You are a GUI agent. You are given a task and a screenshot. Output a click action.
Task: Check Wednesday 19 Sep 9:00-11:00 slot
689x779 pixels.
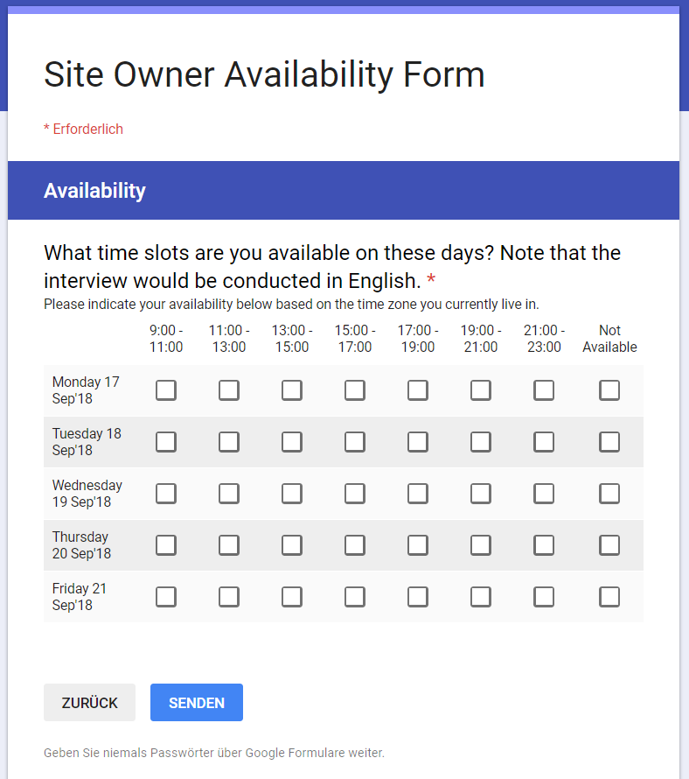click(x=166, y=493)
